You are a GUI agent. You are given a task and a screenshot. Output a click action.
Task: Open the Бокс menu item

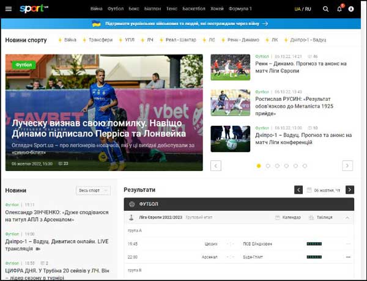134,9
